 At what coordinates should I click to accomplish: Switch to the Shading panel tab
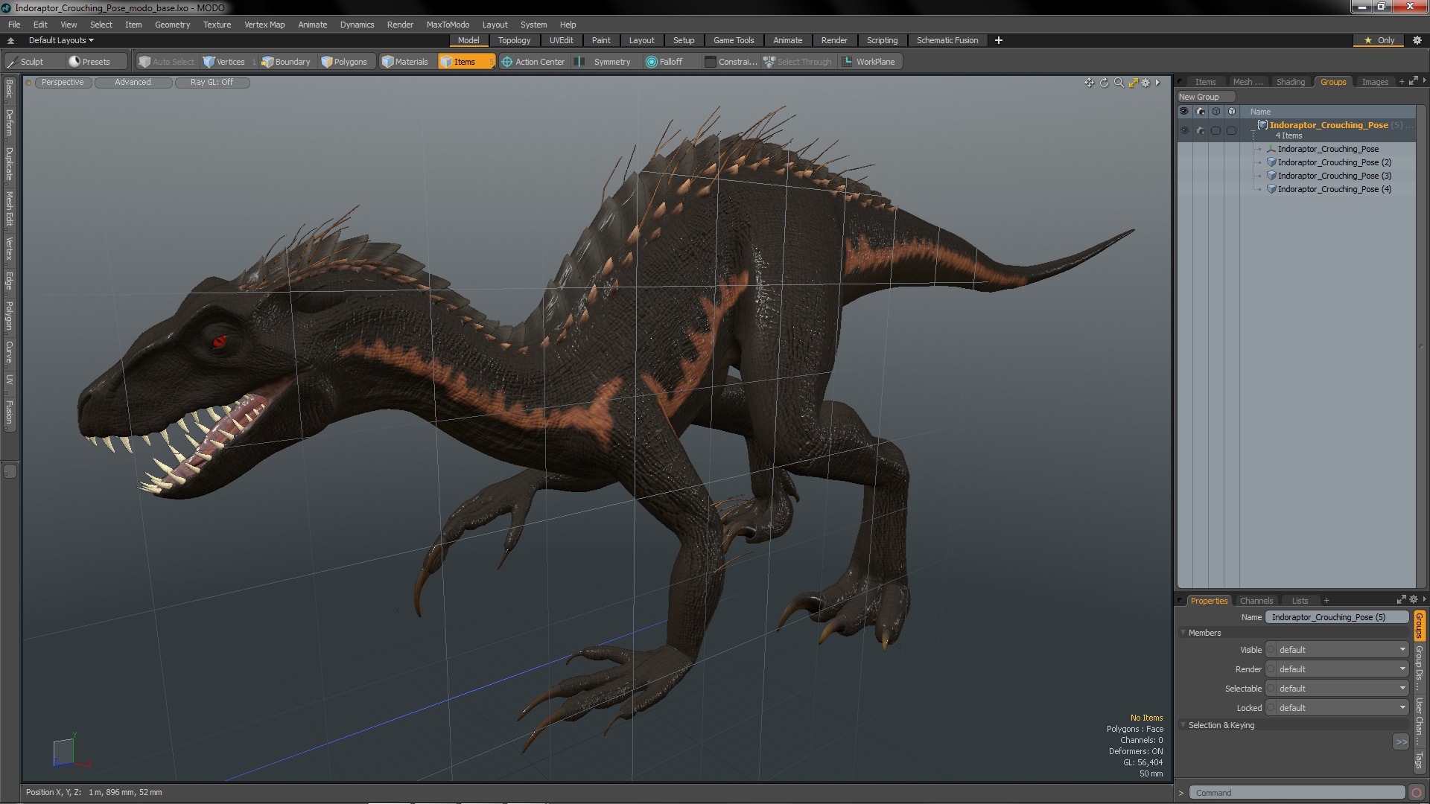(1290, 82)
